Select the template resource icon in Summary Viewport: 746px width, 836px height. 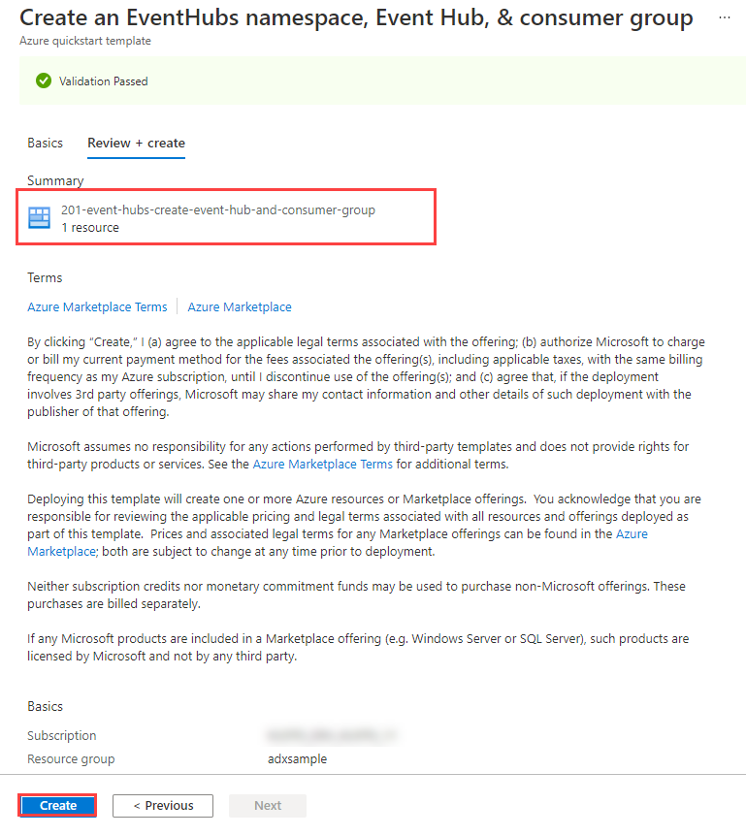click(39, 217)
